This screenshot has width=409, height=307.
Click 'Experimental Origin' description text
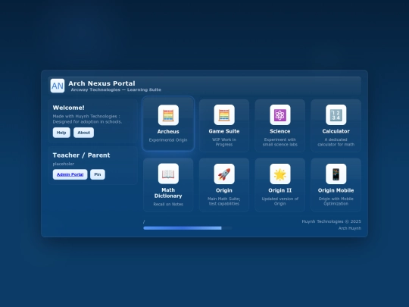pos(168,140)
